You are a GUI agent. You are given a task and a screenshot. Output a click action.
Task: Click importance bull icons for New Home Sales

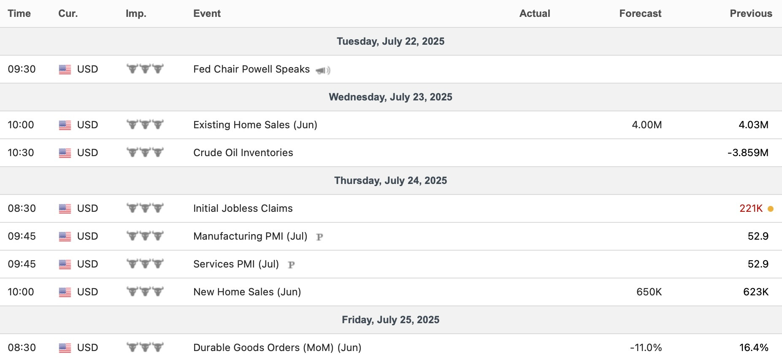coord(145,292)
